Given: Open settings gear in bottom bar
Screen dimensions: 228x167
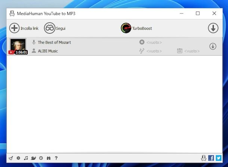Looking at the screenshot, I should (18, 158).
